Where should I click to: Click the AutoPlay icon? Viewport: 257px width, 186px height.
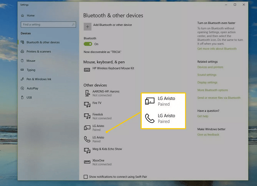click(22, 88)
